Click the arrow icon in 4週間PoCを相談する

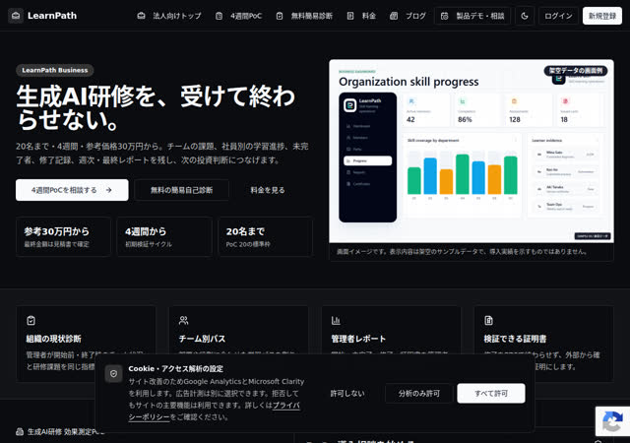coord(109,190)
